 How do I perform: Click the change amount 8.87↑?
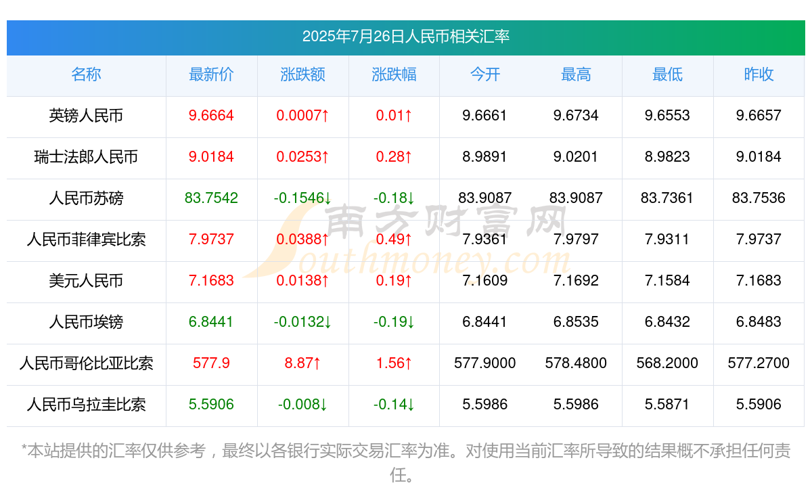click(303, 363)
